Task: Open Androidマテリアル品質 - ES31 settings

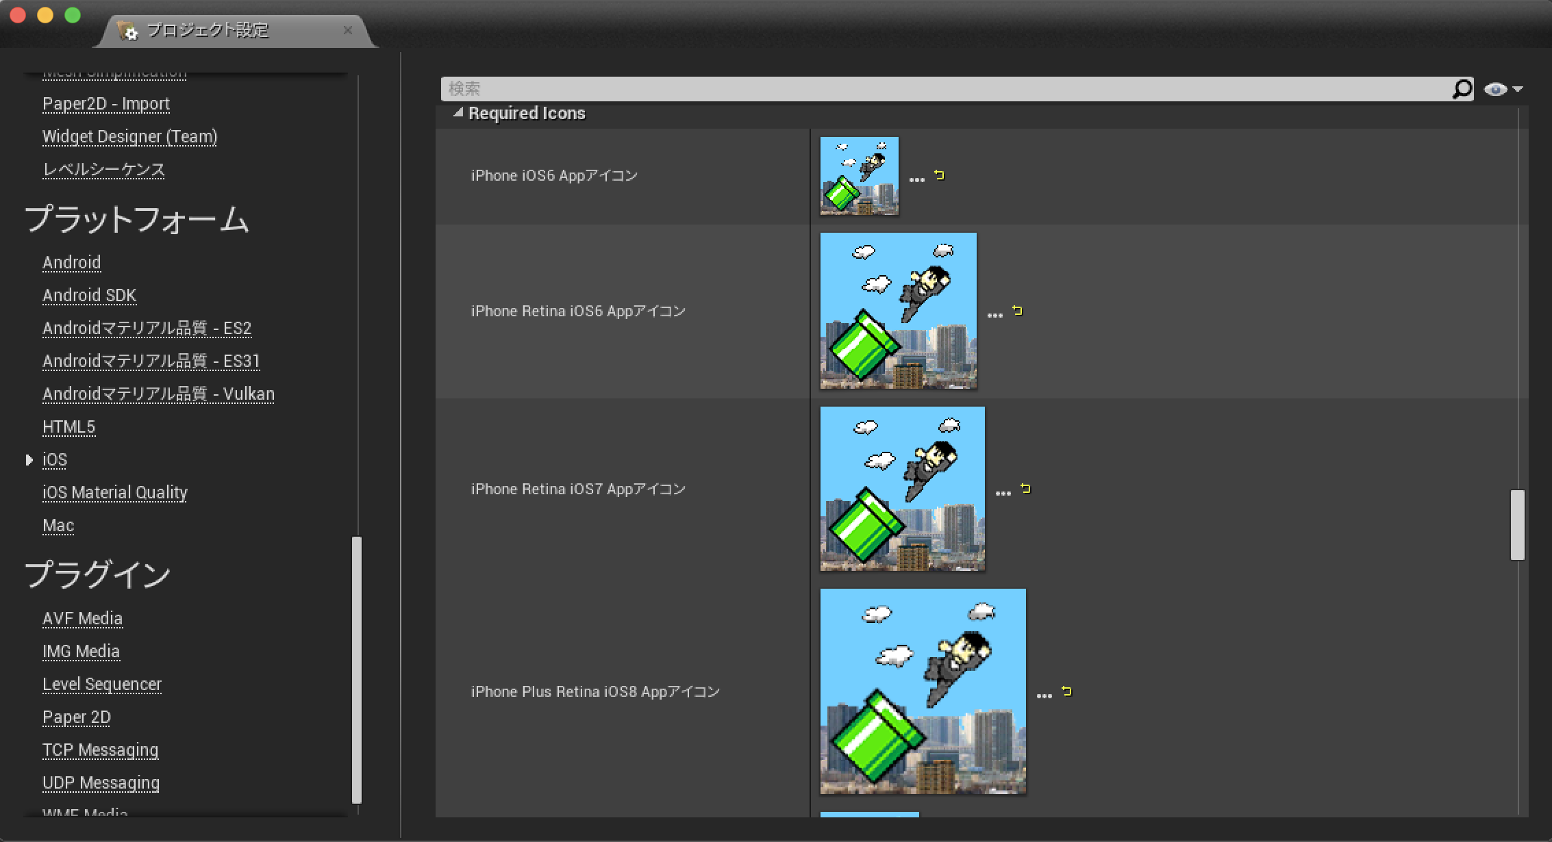Action: point(151,361)
